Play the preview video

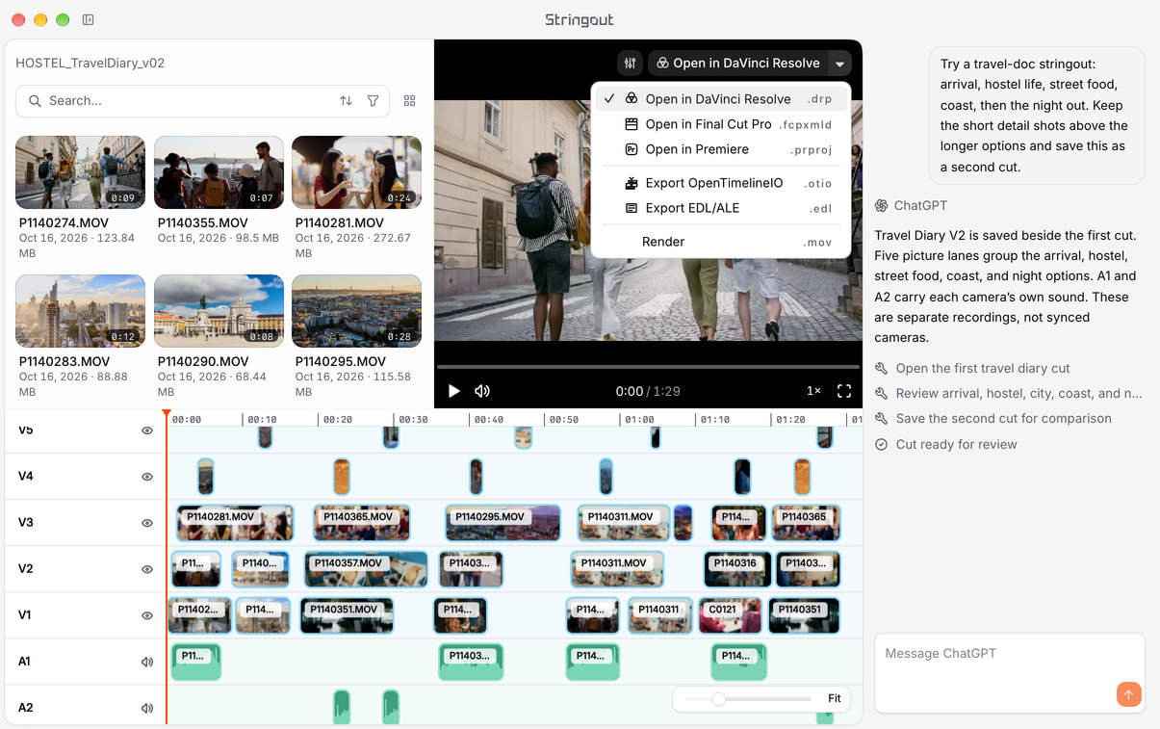(453, 391)
